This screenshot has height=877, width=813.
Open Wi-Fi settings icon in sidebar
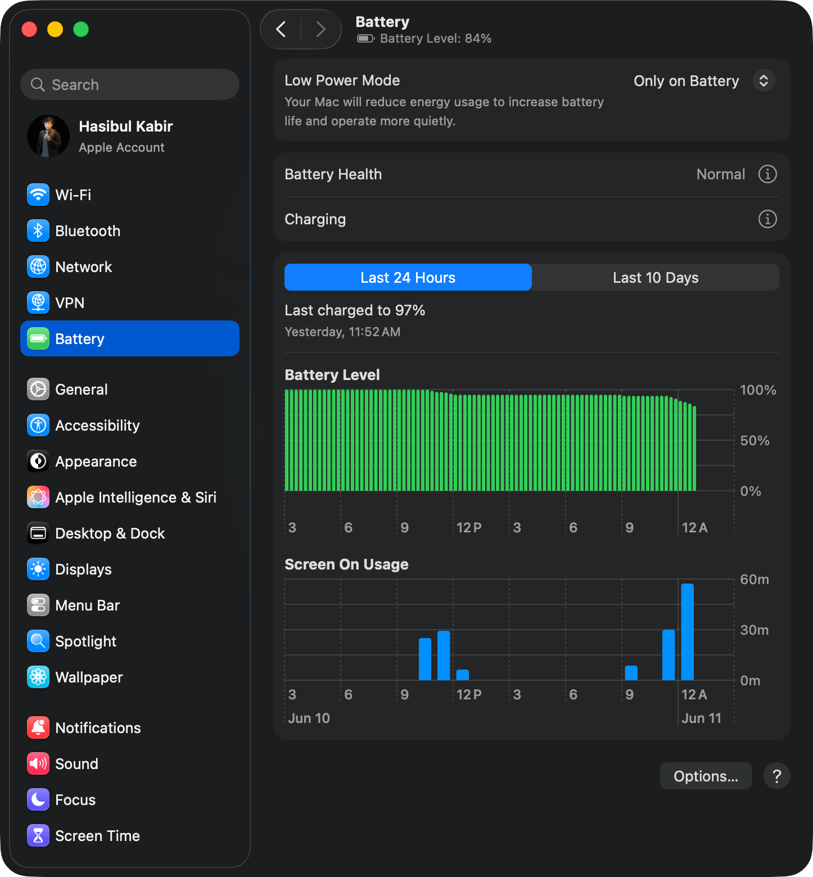[38, 195]
